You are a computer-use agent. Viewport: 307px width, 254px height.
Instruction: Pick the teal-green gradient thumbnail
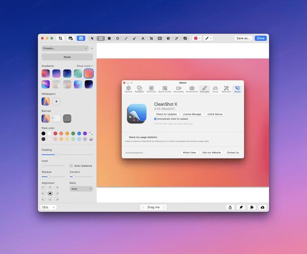click(x=78, y=74)
